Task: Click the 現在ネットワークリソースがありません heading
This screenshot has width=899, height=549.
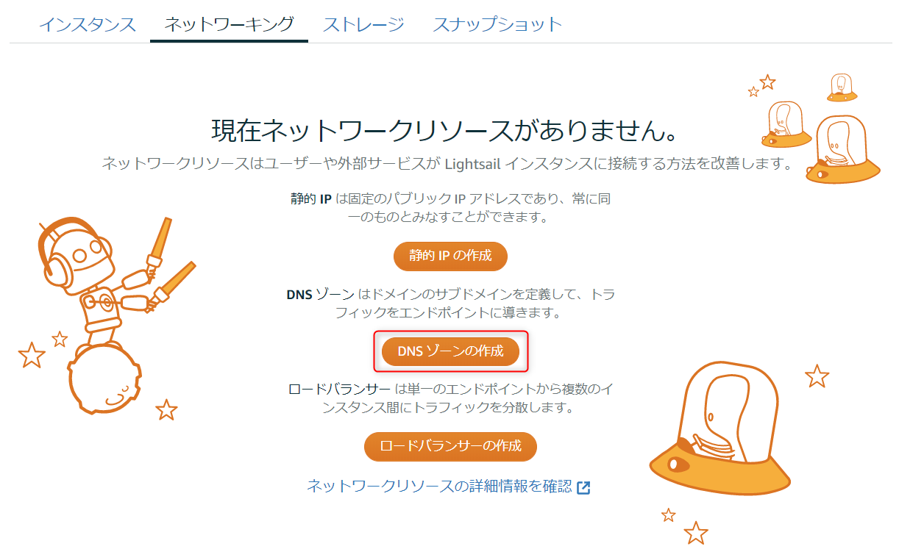Action: tap(444, 130)
